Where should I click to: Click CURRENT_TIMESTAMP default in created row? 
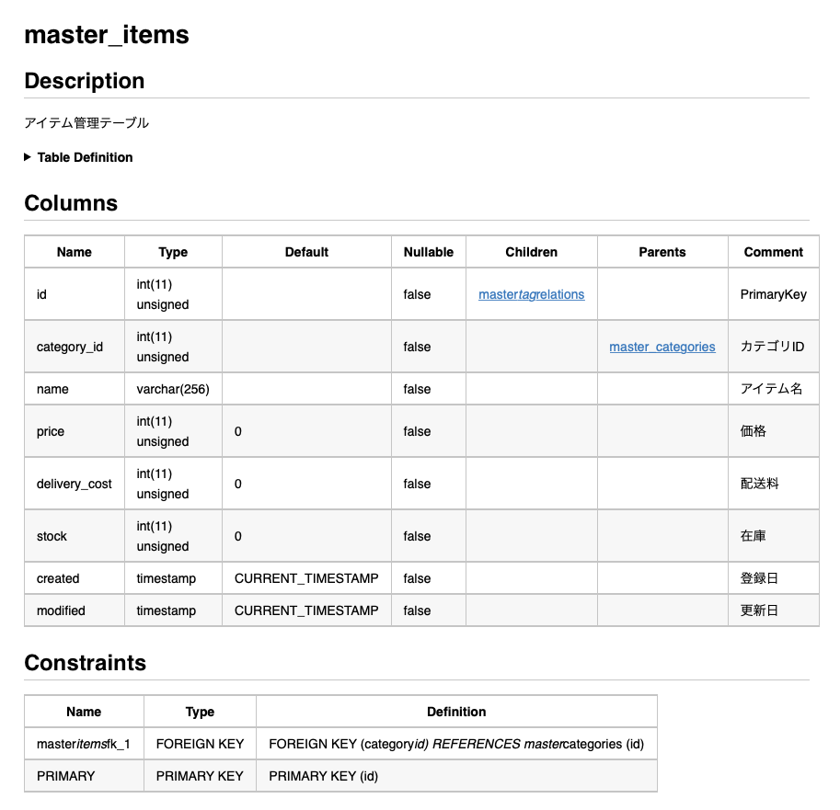tap(306, 578)
